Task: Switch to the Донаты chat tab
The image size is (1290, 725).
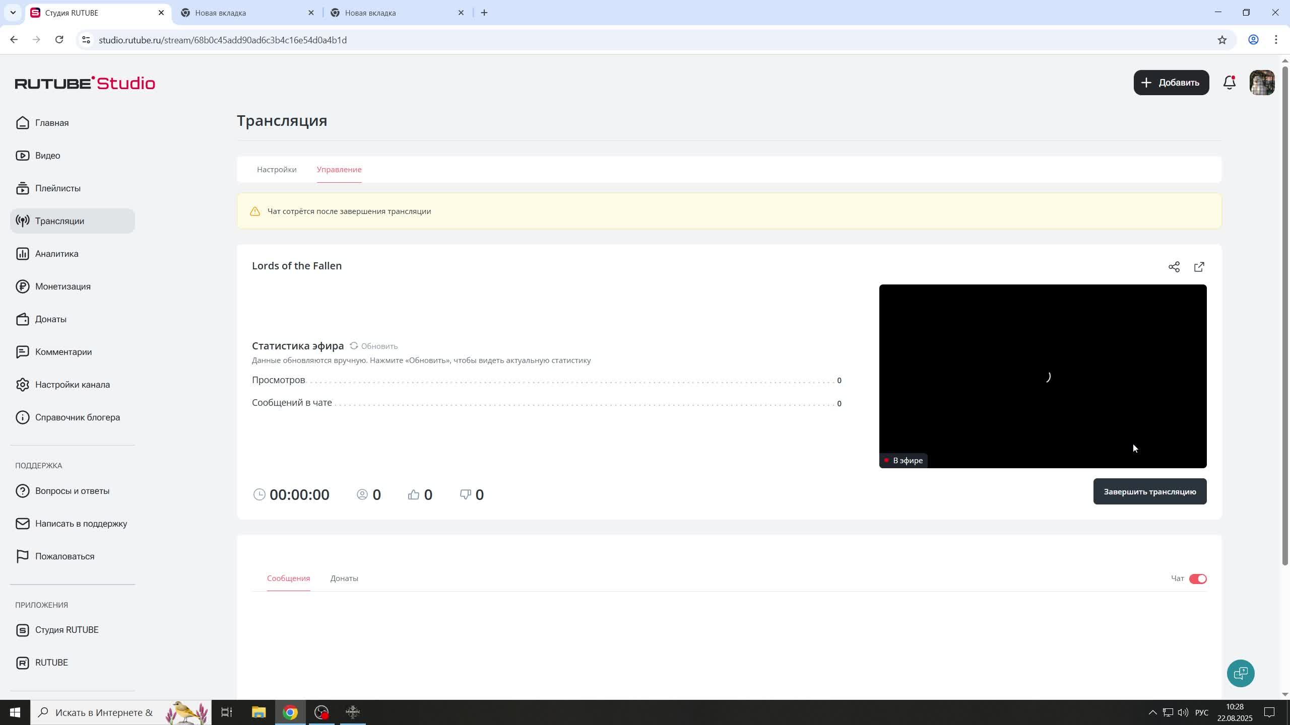Action: click(x=344, y=578)
